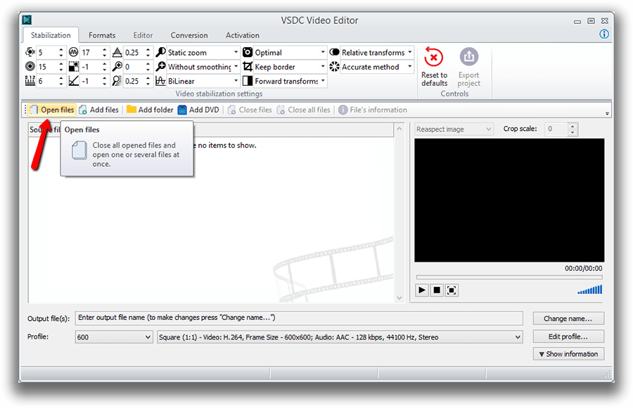The height and width of the screenshot is (408, 633).
Task: Open the Profile 600 dropdown
Action: (114, 337)
